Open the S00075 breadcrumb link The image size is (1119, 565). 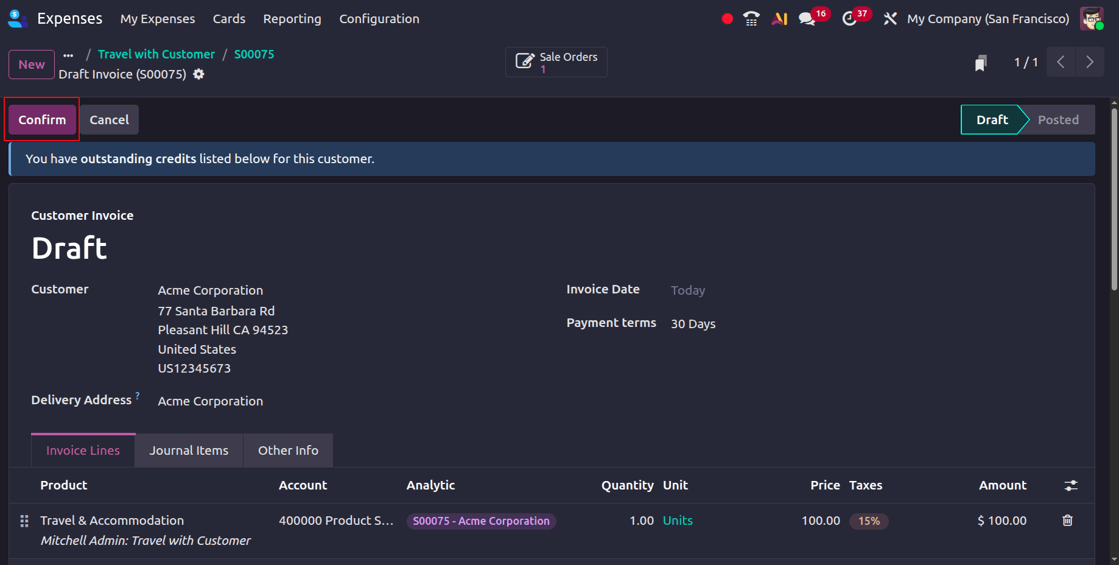click(254, 54)
